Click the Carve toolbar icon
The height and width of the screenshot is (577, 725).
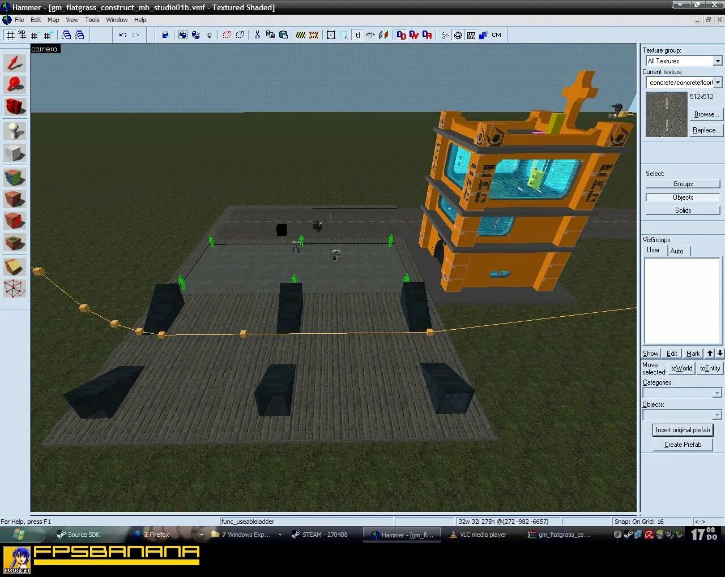[x=165, y=35]
